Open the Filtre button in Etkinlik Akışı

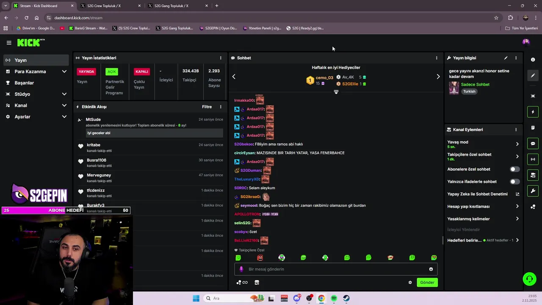(207, 107)
